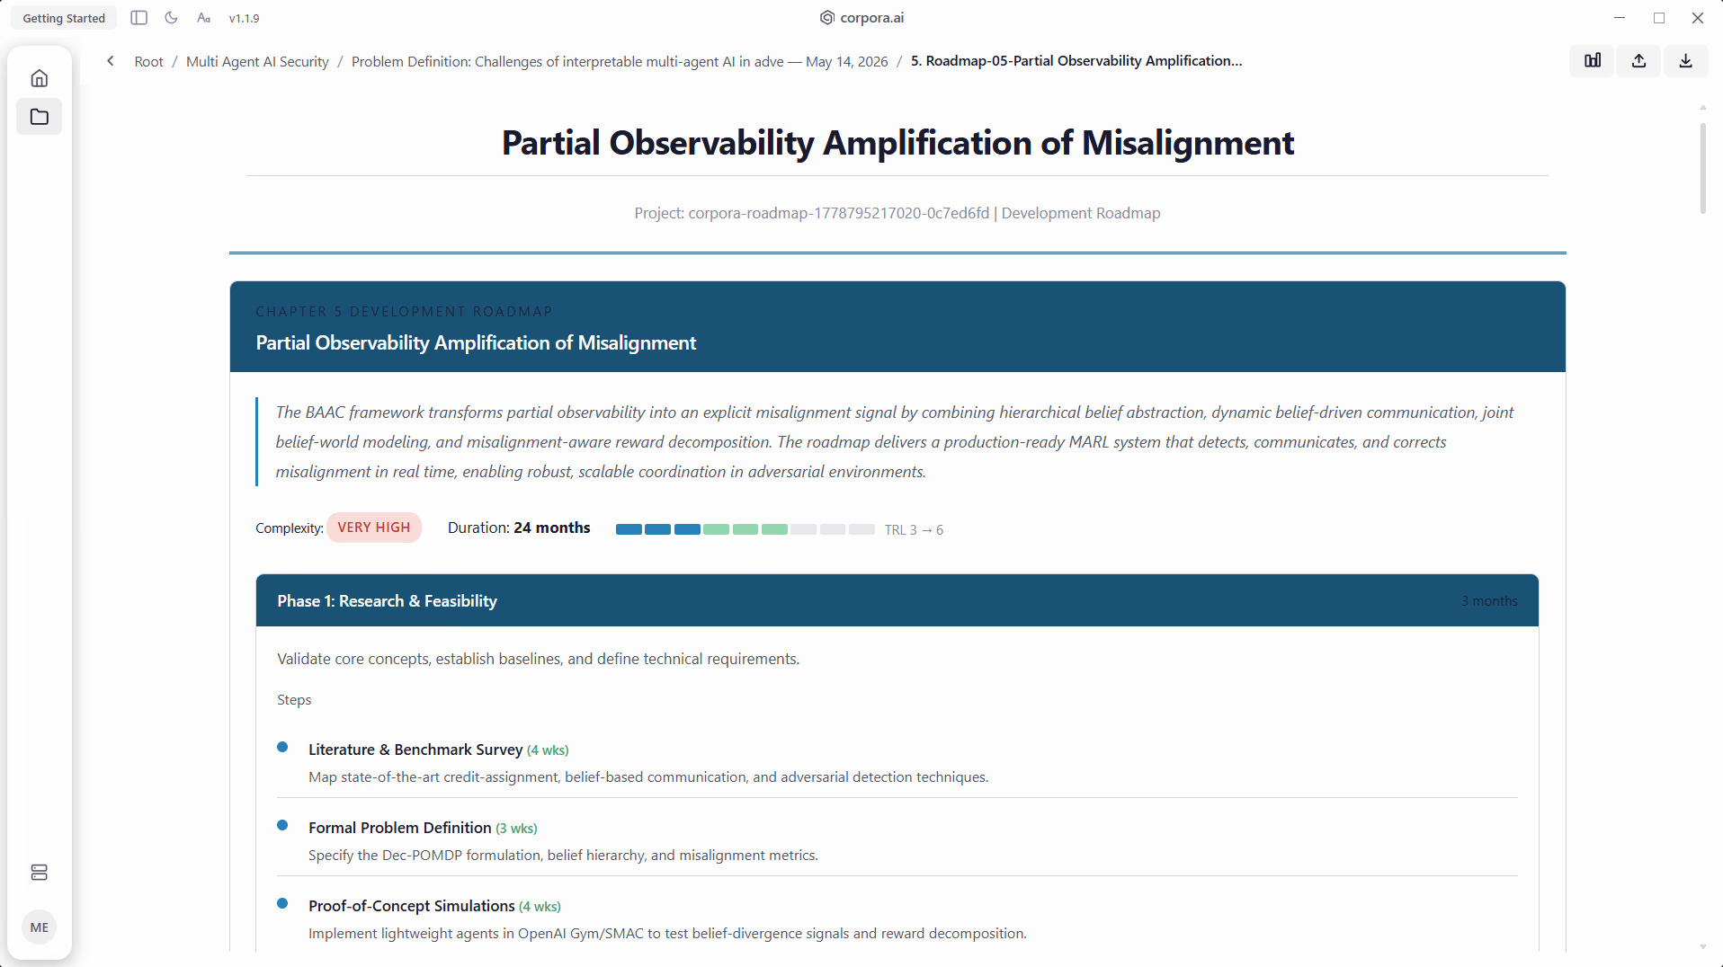1723x967 pixels.
Task: Click the share upload icon
Action: click(x=1639, y=61)
